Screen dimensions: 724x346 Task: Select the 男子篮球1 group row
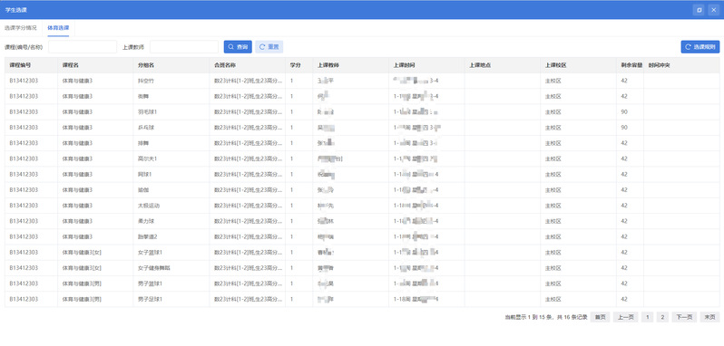click(362, 284)
